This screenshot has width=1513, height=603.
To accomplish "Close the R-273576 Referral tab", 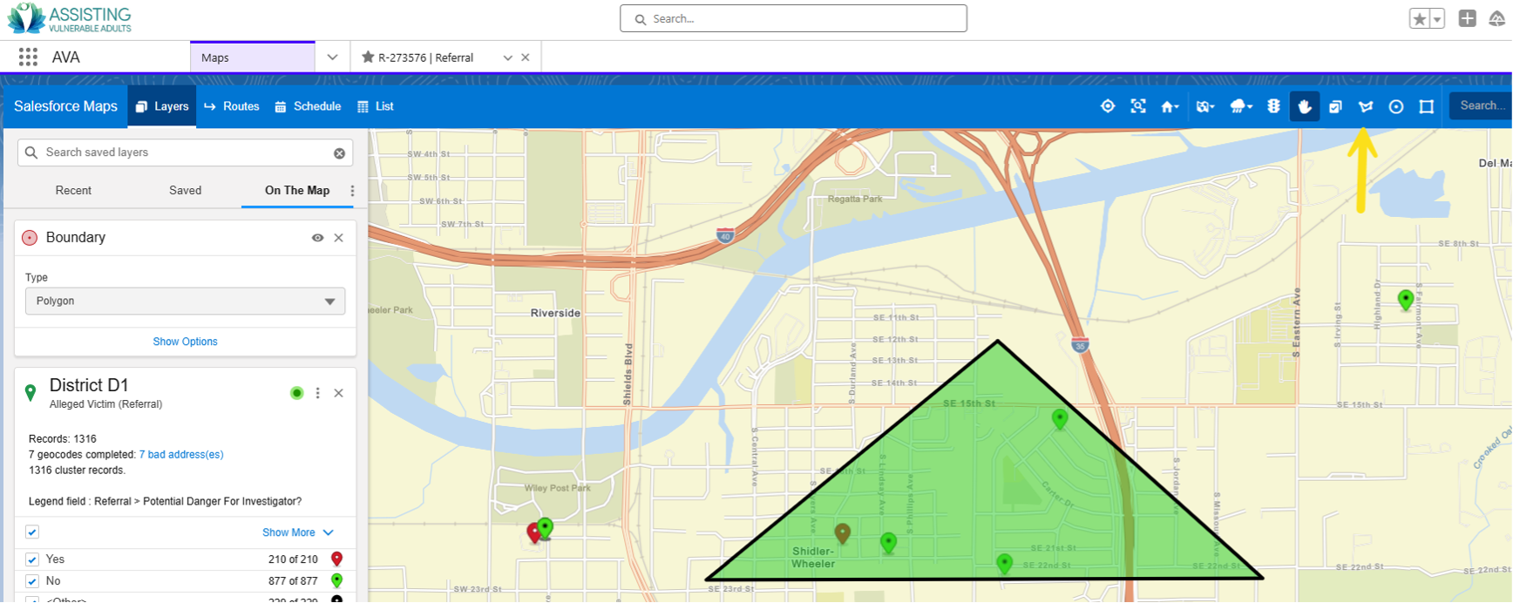I will tap(526, 58).
